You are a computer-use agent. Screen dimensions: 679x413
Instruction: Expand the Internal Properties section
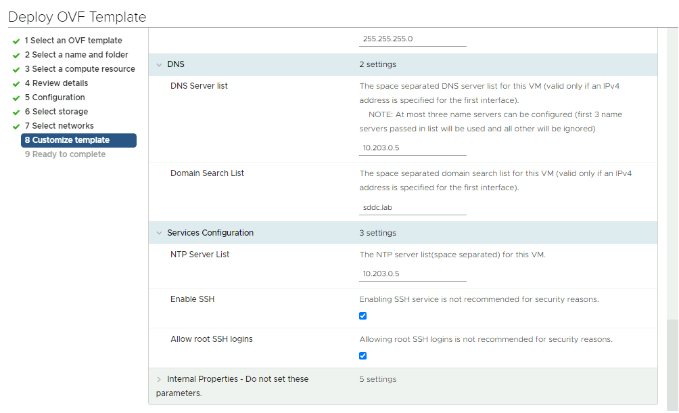tap(160, 379)
